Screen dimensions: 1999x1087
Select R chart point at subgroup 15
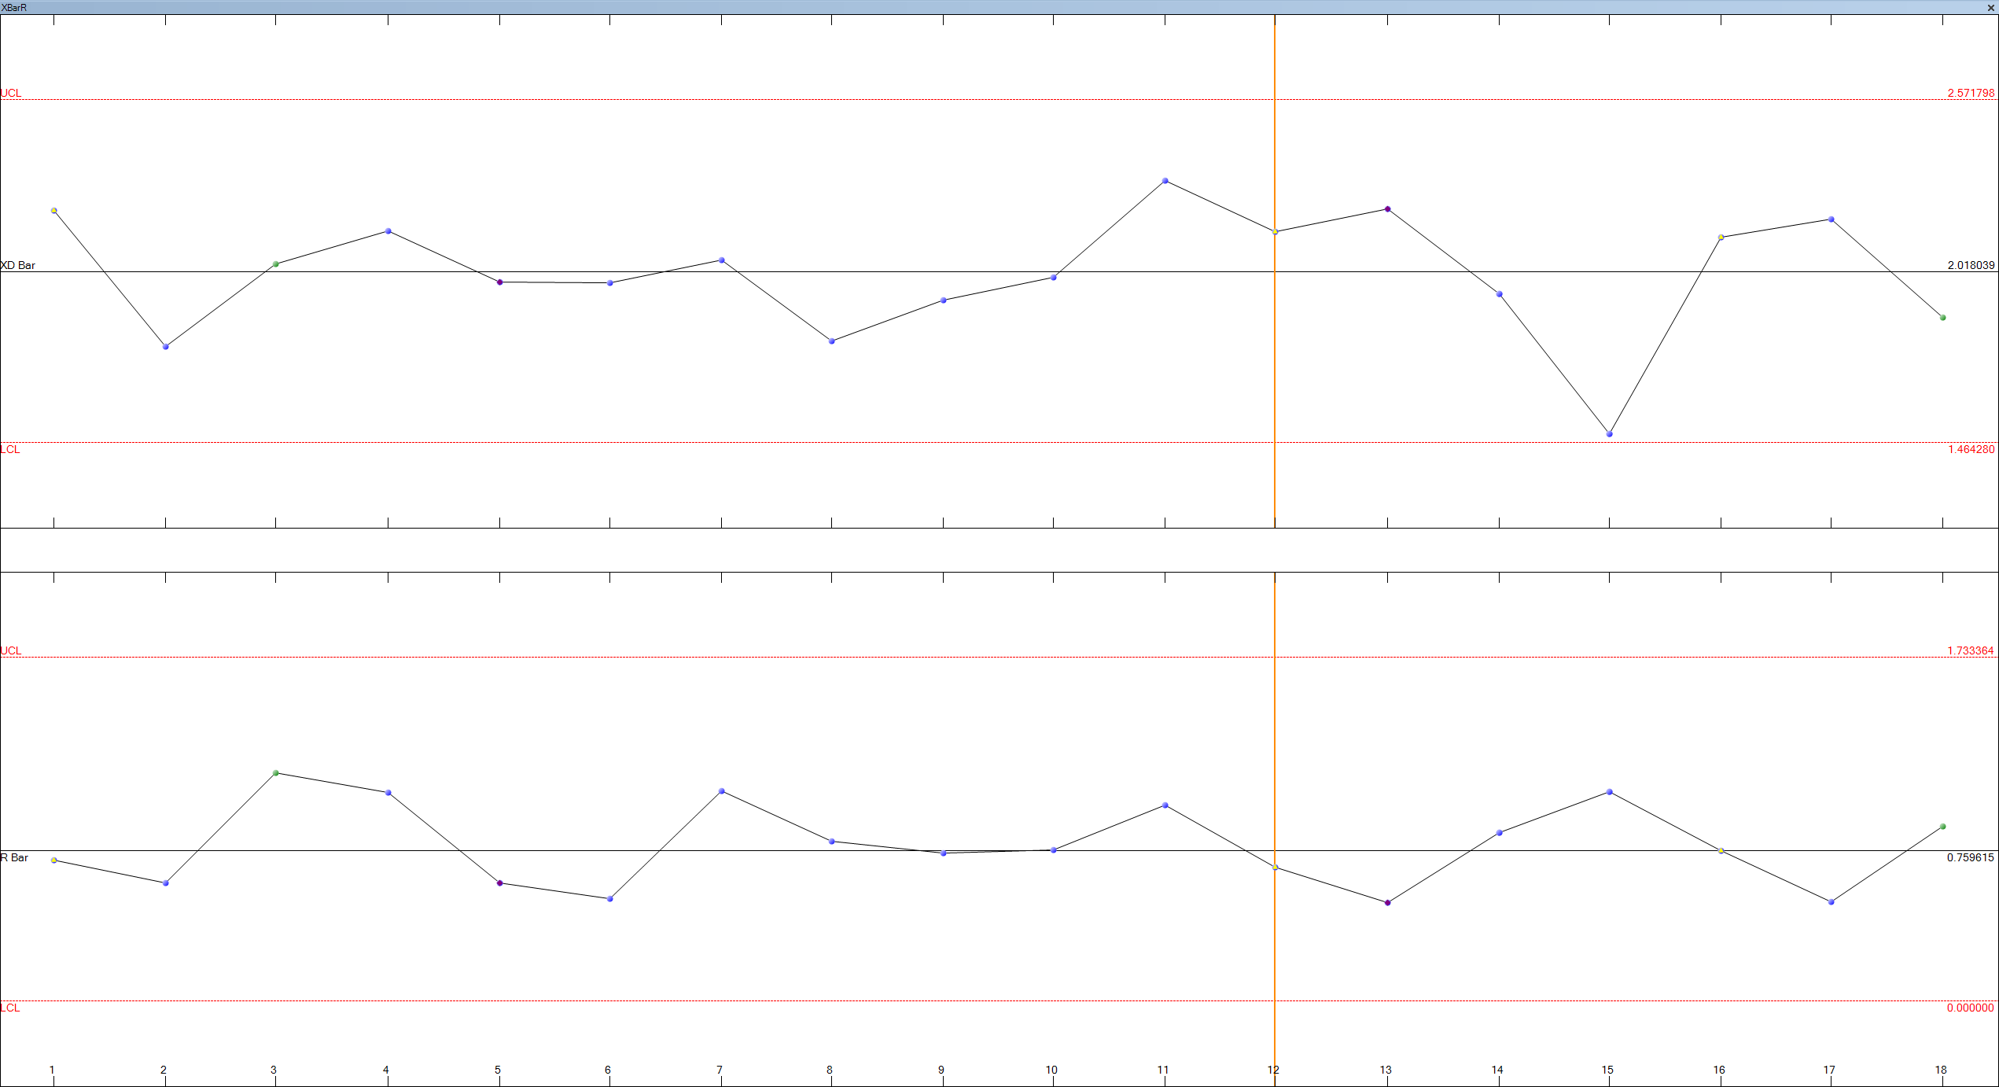click(x=1609, y=792)
